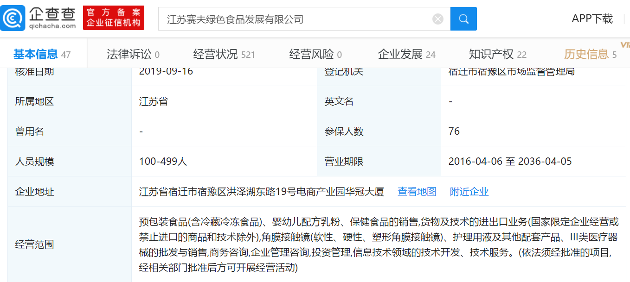
Task: Click the 营业期限 field label
Action: coord(344,161)
